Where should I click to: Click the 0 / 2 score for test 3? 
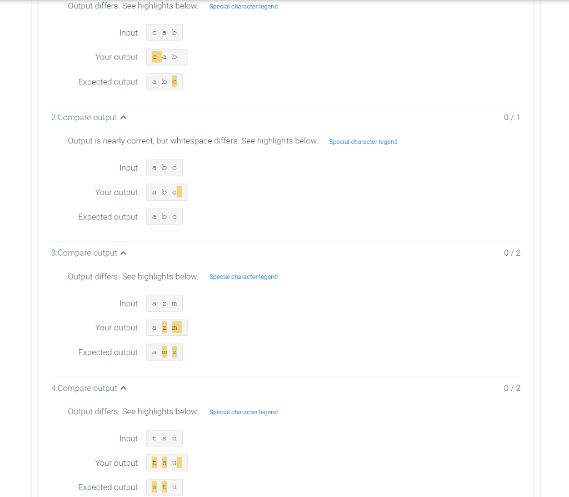[x=512, y=253]
